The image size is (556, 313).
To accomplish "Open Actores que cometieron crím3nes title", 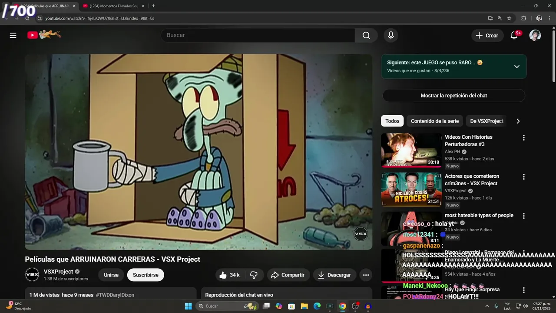I will coord(472,180).
